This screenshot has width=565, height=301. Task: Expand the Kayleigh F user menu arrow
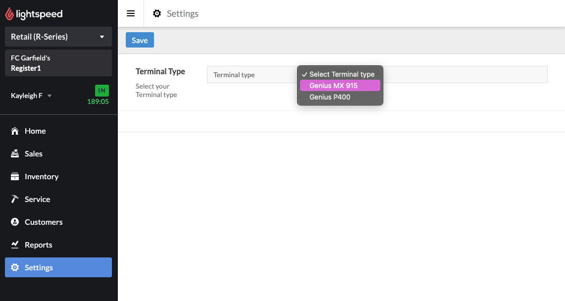pyautogui.click(x=50, y=96)
